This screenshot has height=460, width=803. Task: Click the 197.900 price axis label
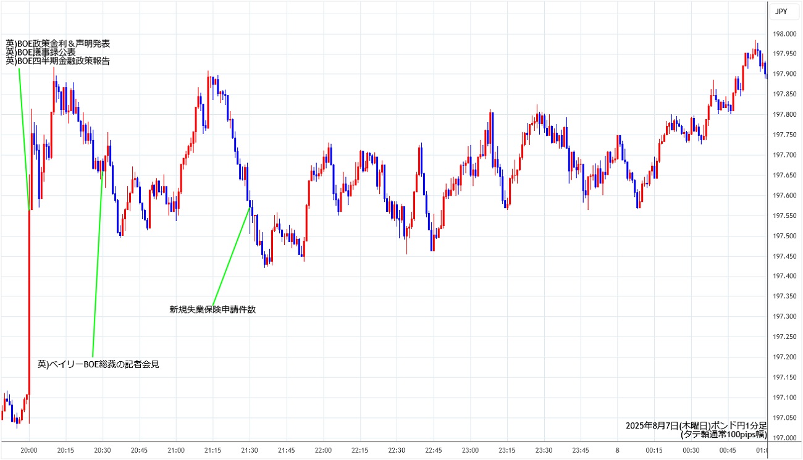[x=784, y=74]
